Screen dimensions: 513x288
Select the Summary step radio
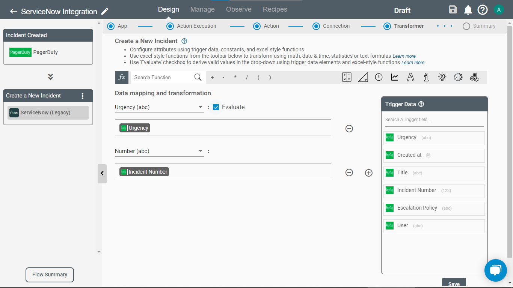466,26
